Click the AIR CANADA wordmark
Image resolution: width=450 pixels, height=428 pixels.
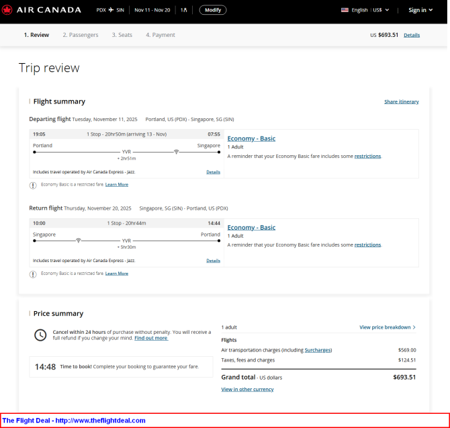coord(49,10)
